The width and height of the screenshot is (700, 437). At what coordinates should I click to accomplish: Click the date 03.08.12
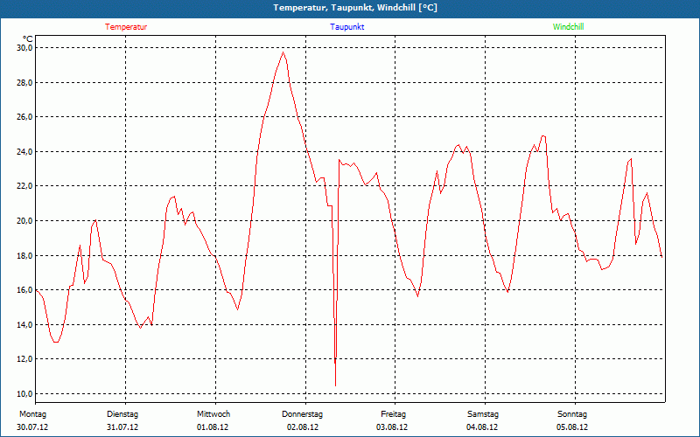click(392, 427)
